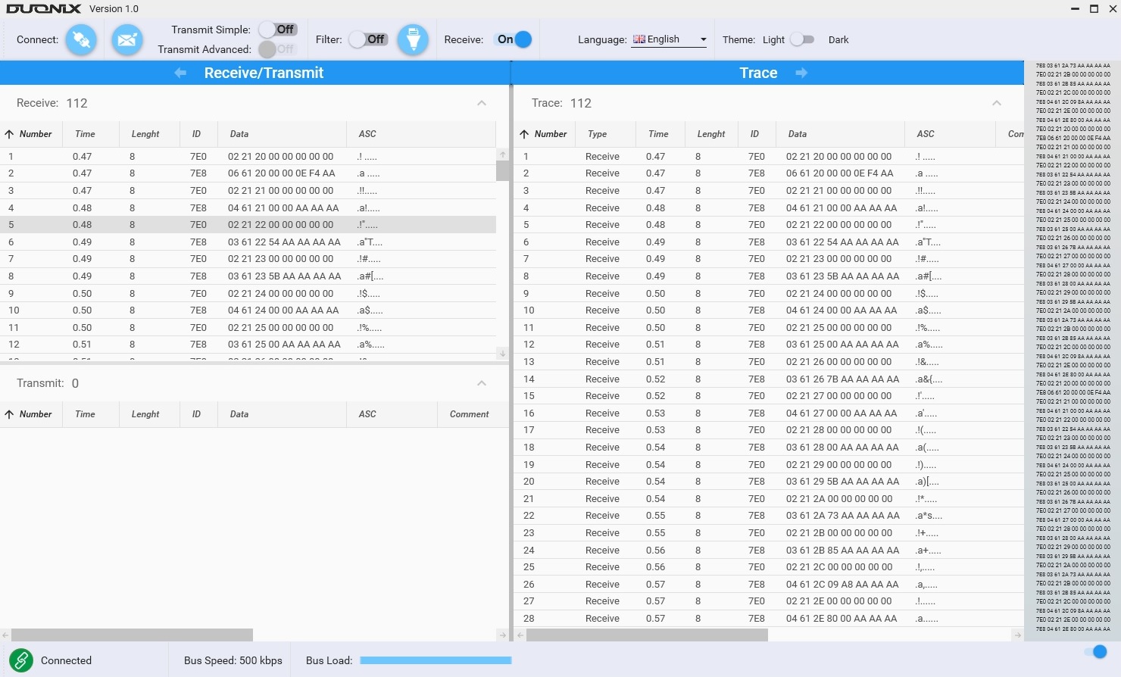Collapse the Transmit panel chevron
Image resolution: width=1121 pixels, height=677 pixels.
point(482,383)
